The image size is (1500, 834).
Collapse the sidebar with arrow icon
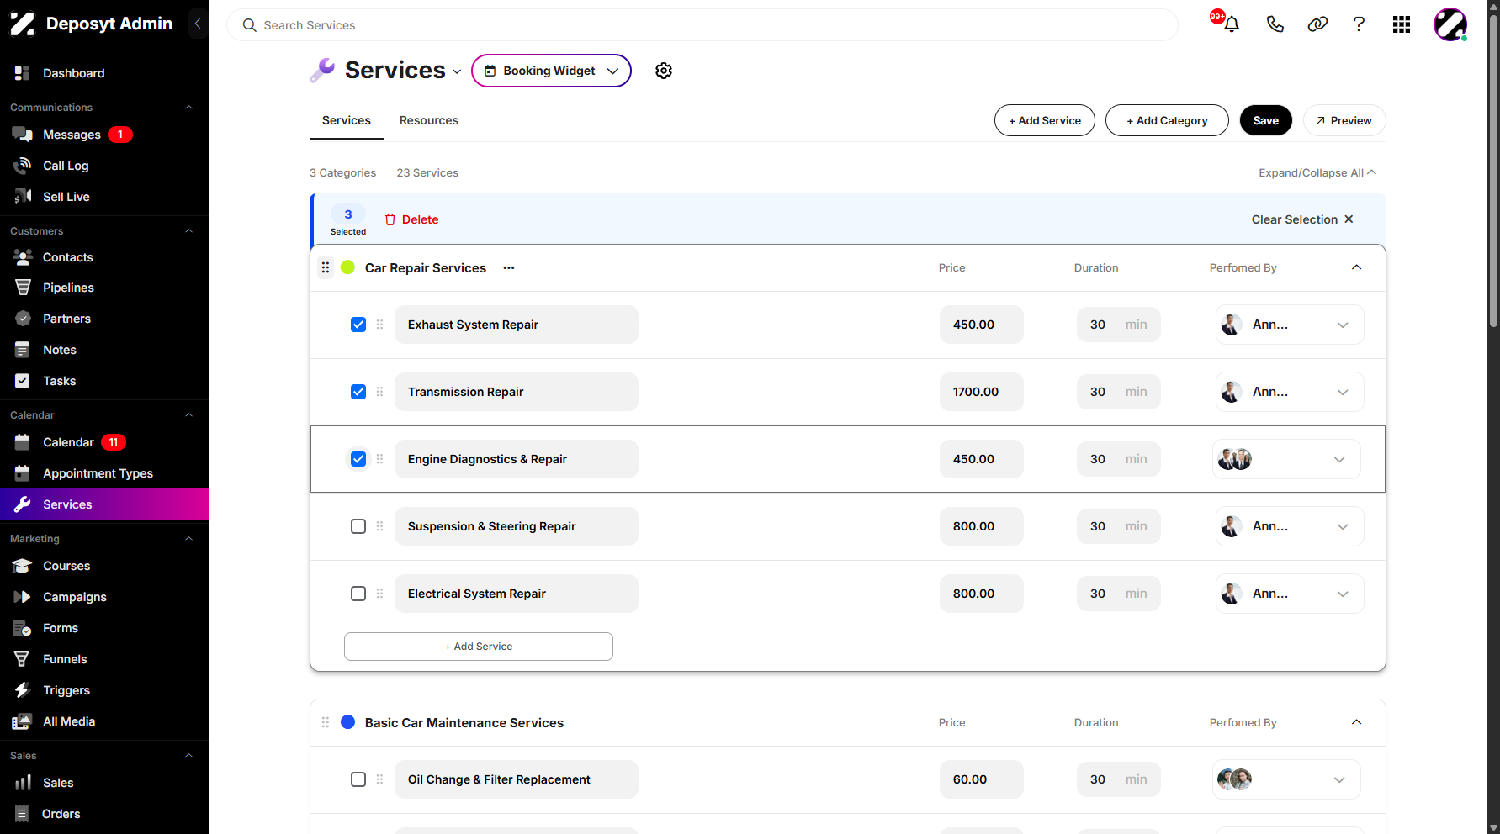[198, 24]
